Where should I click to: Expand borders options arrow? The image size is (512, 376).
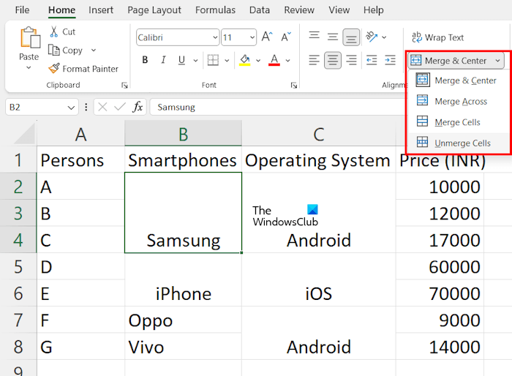[227, 61]
